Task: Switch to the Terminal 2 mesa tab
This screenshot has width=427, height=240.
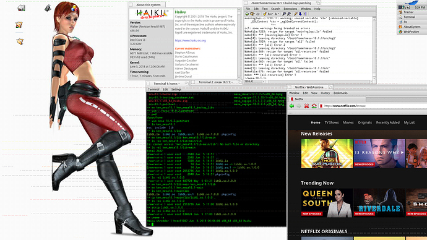Action: pos(215,82)
